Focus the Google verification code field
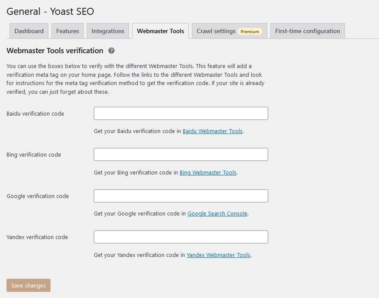Image resolution: width=379 pixels, height=298 pixels. point(181,196)
